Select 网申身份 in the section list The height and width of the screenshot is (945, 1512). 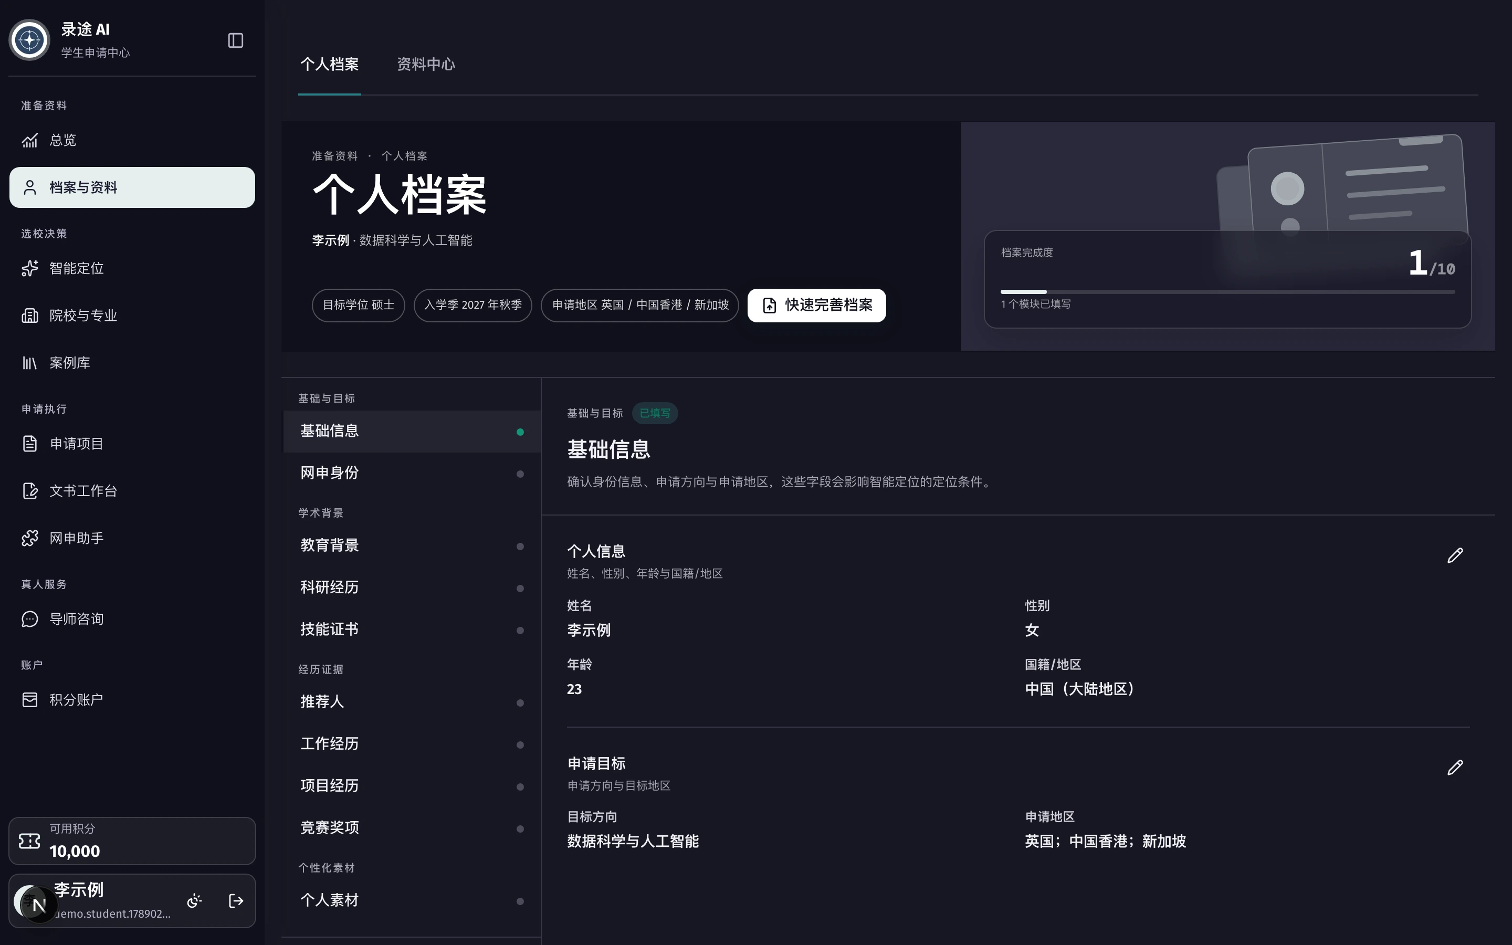(x=412, y=473)
